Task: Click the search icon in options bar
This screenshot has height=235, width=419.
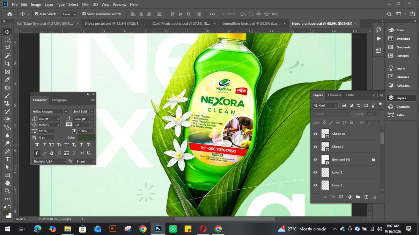Action: pos(389,14)
